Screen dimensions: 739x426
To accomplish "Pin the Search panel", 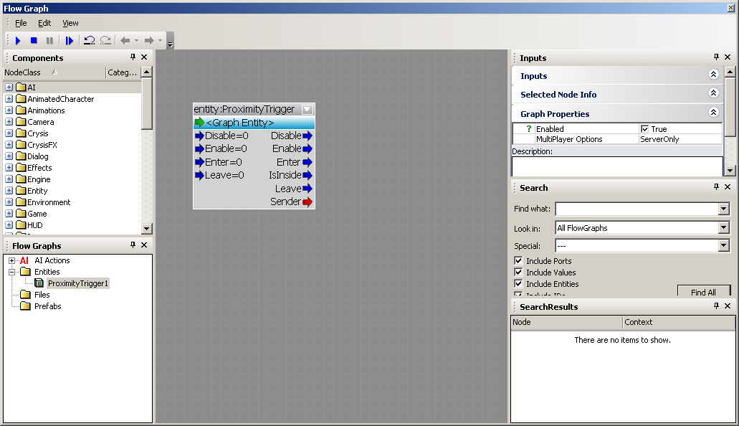I will [716, 186].
